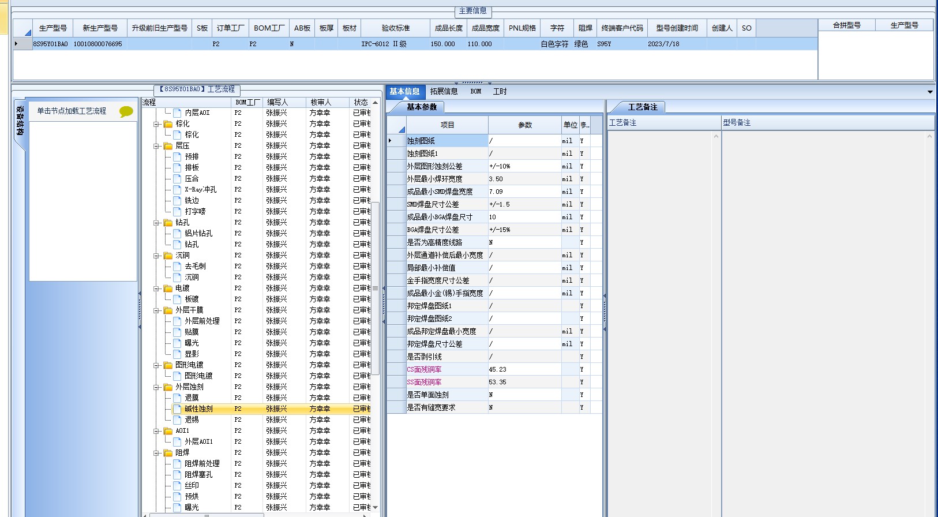The width and height of the screenshot is (938, 517).
Task: Collapse the 电镀 folder node
Action: [x=156, y=289]
